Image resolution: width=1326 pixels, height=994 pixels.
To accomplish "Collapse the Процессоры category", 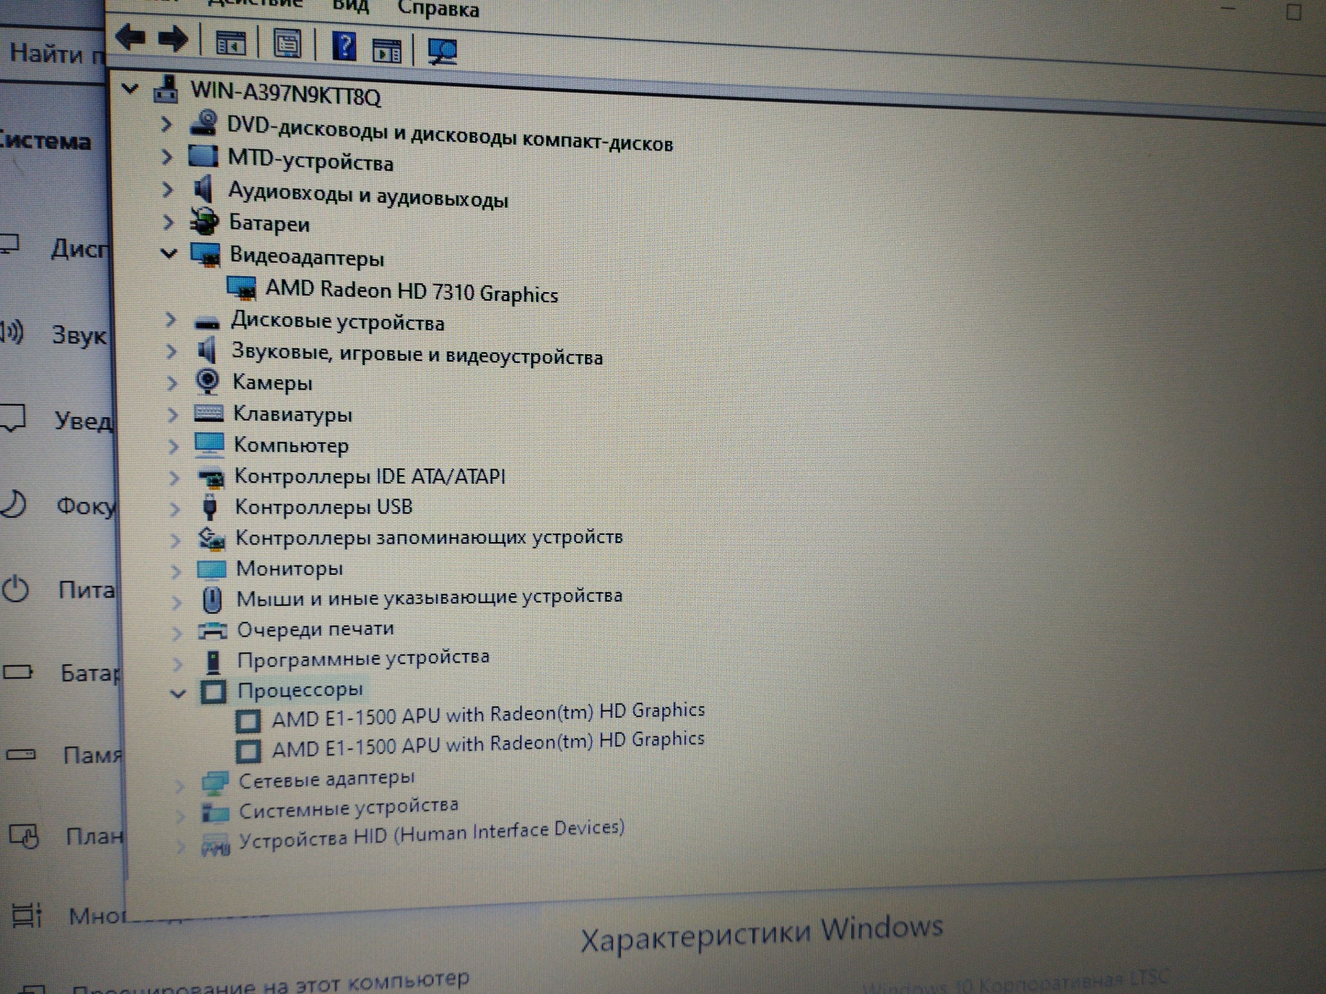I will point(178,693).
